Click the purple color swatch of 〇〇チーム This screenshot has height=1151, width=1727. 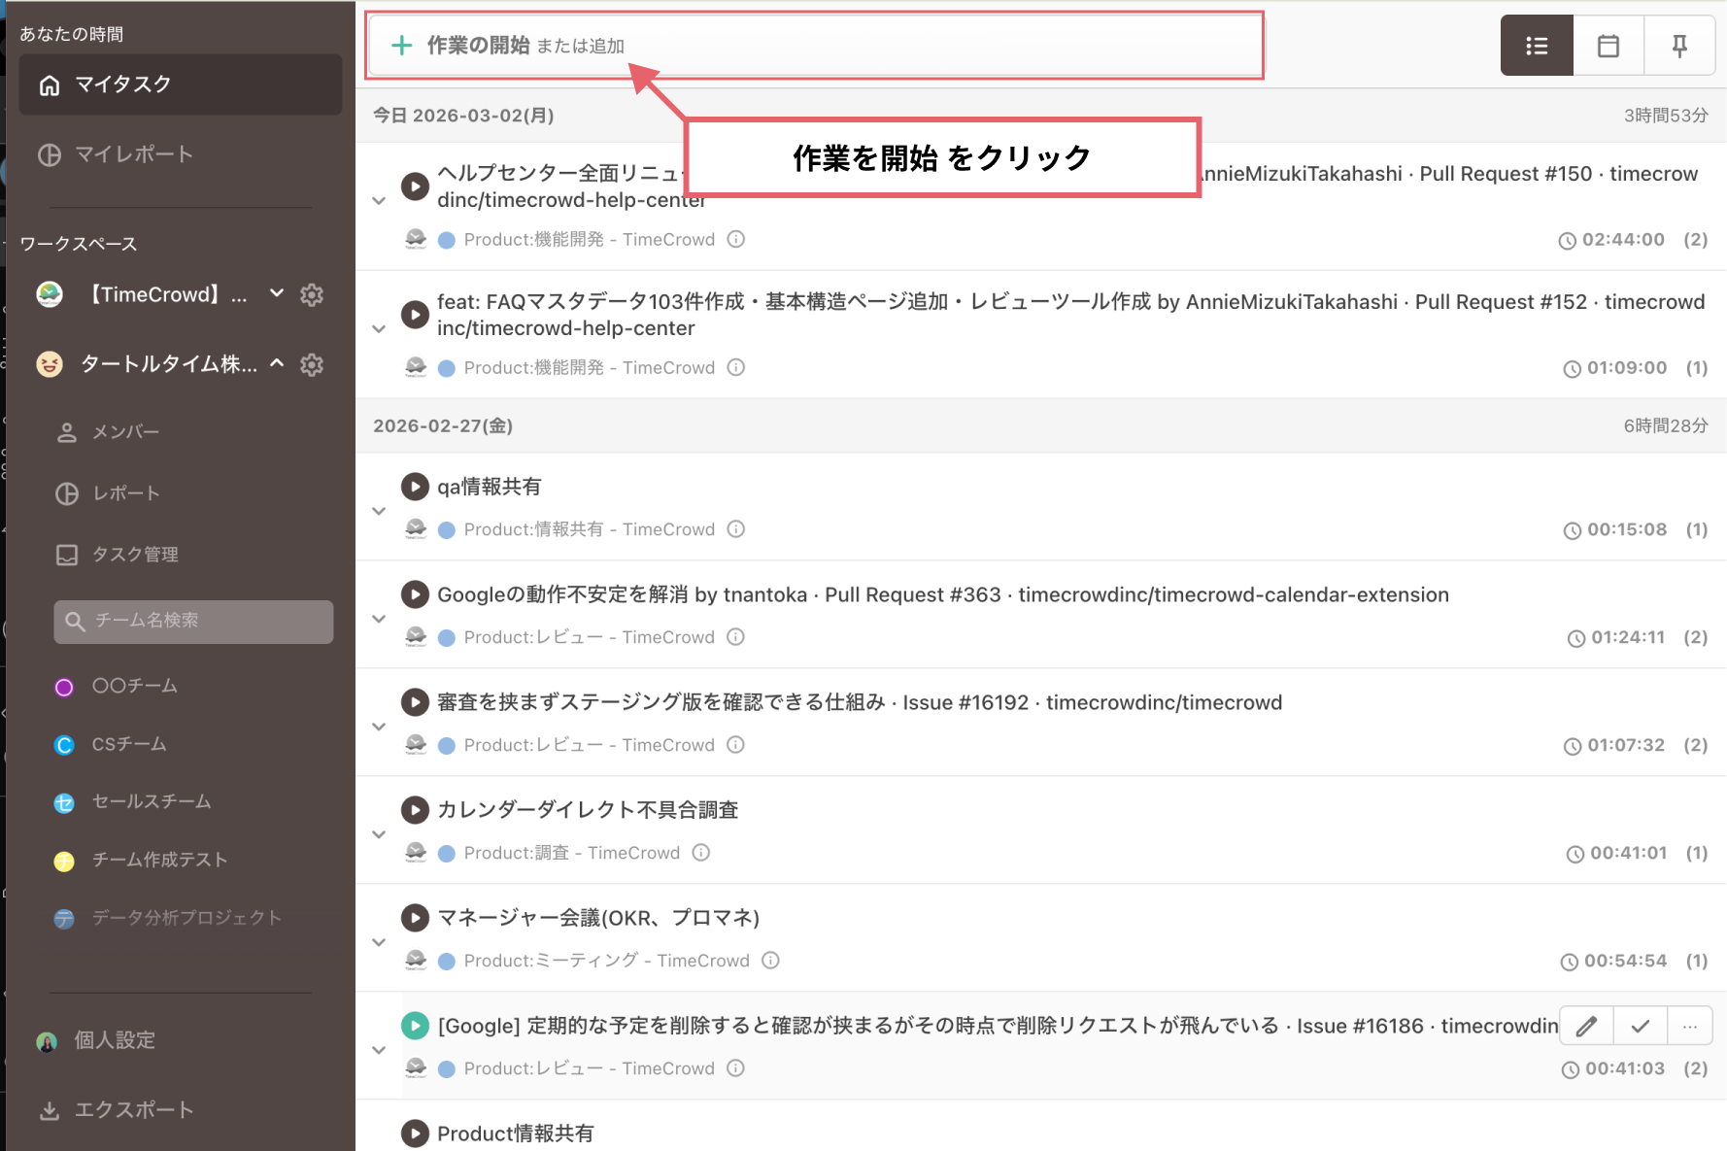pos(64,687)
